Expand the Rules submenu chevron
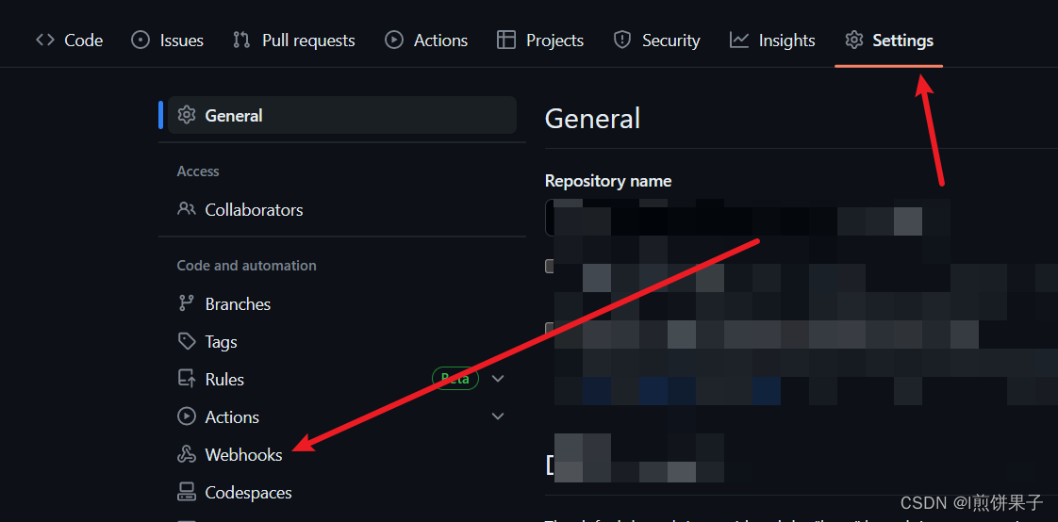 (498, 379)
